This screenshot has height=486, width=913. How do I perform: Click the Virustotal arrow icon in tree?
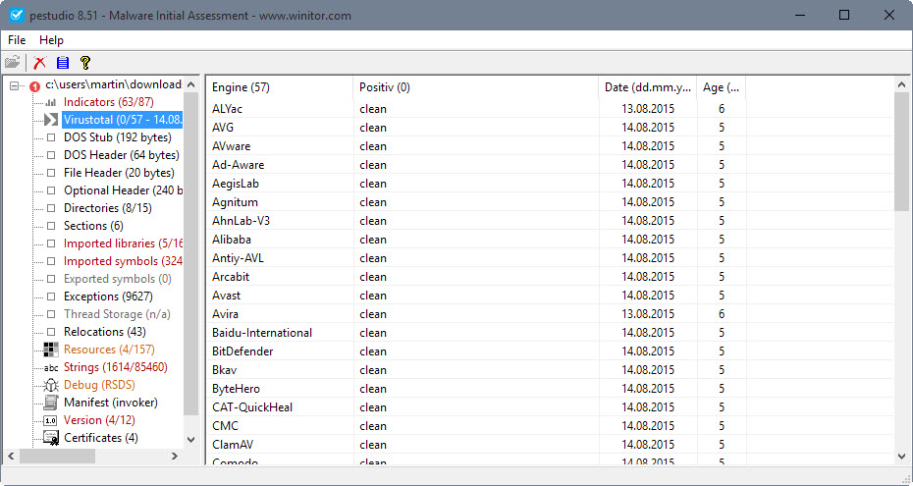point(51,120)
